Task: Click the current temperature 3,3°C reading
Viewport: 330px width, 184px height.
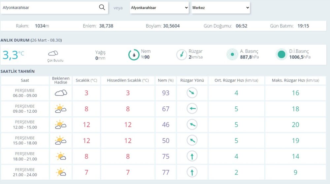Action: (13, 55)
